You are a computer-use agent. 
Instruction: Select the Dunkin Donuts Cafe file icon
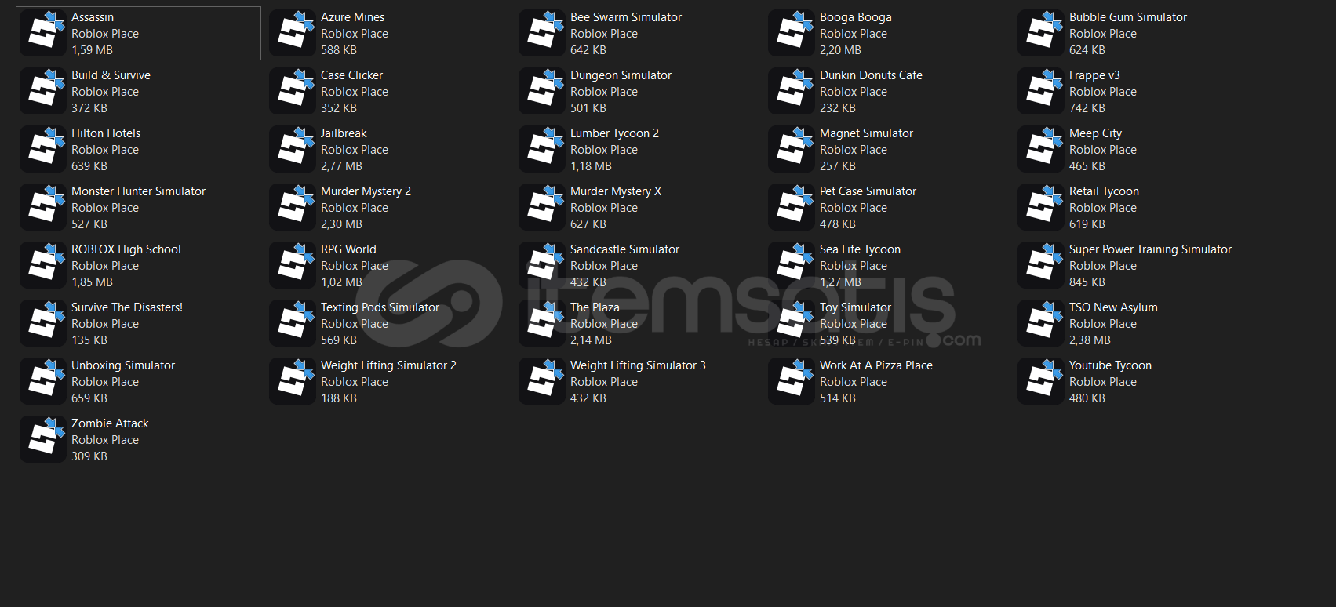pyautogui.click(x=792, y=91)
